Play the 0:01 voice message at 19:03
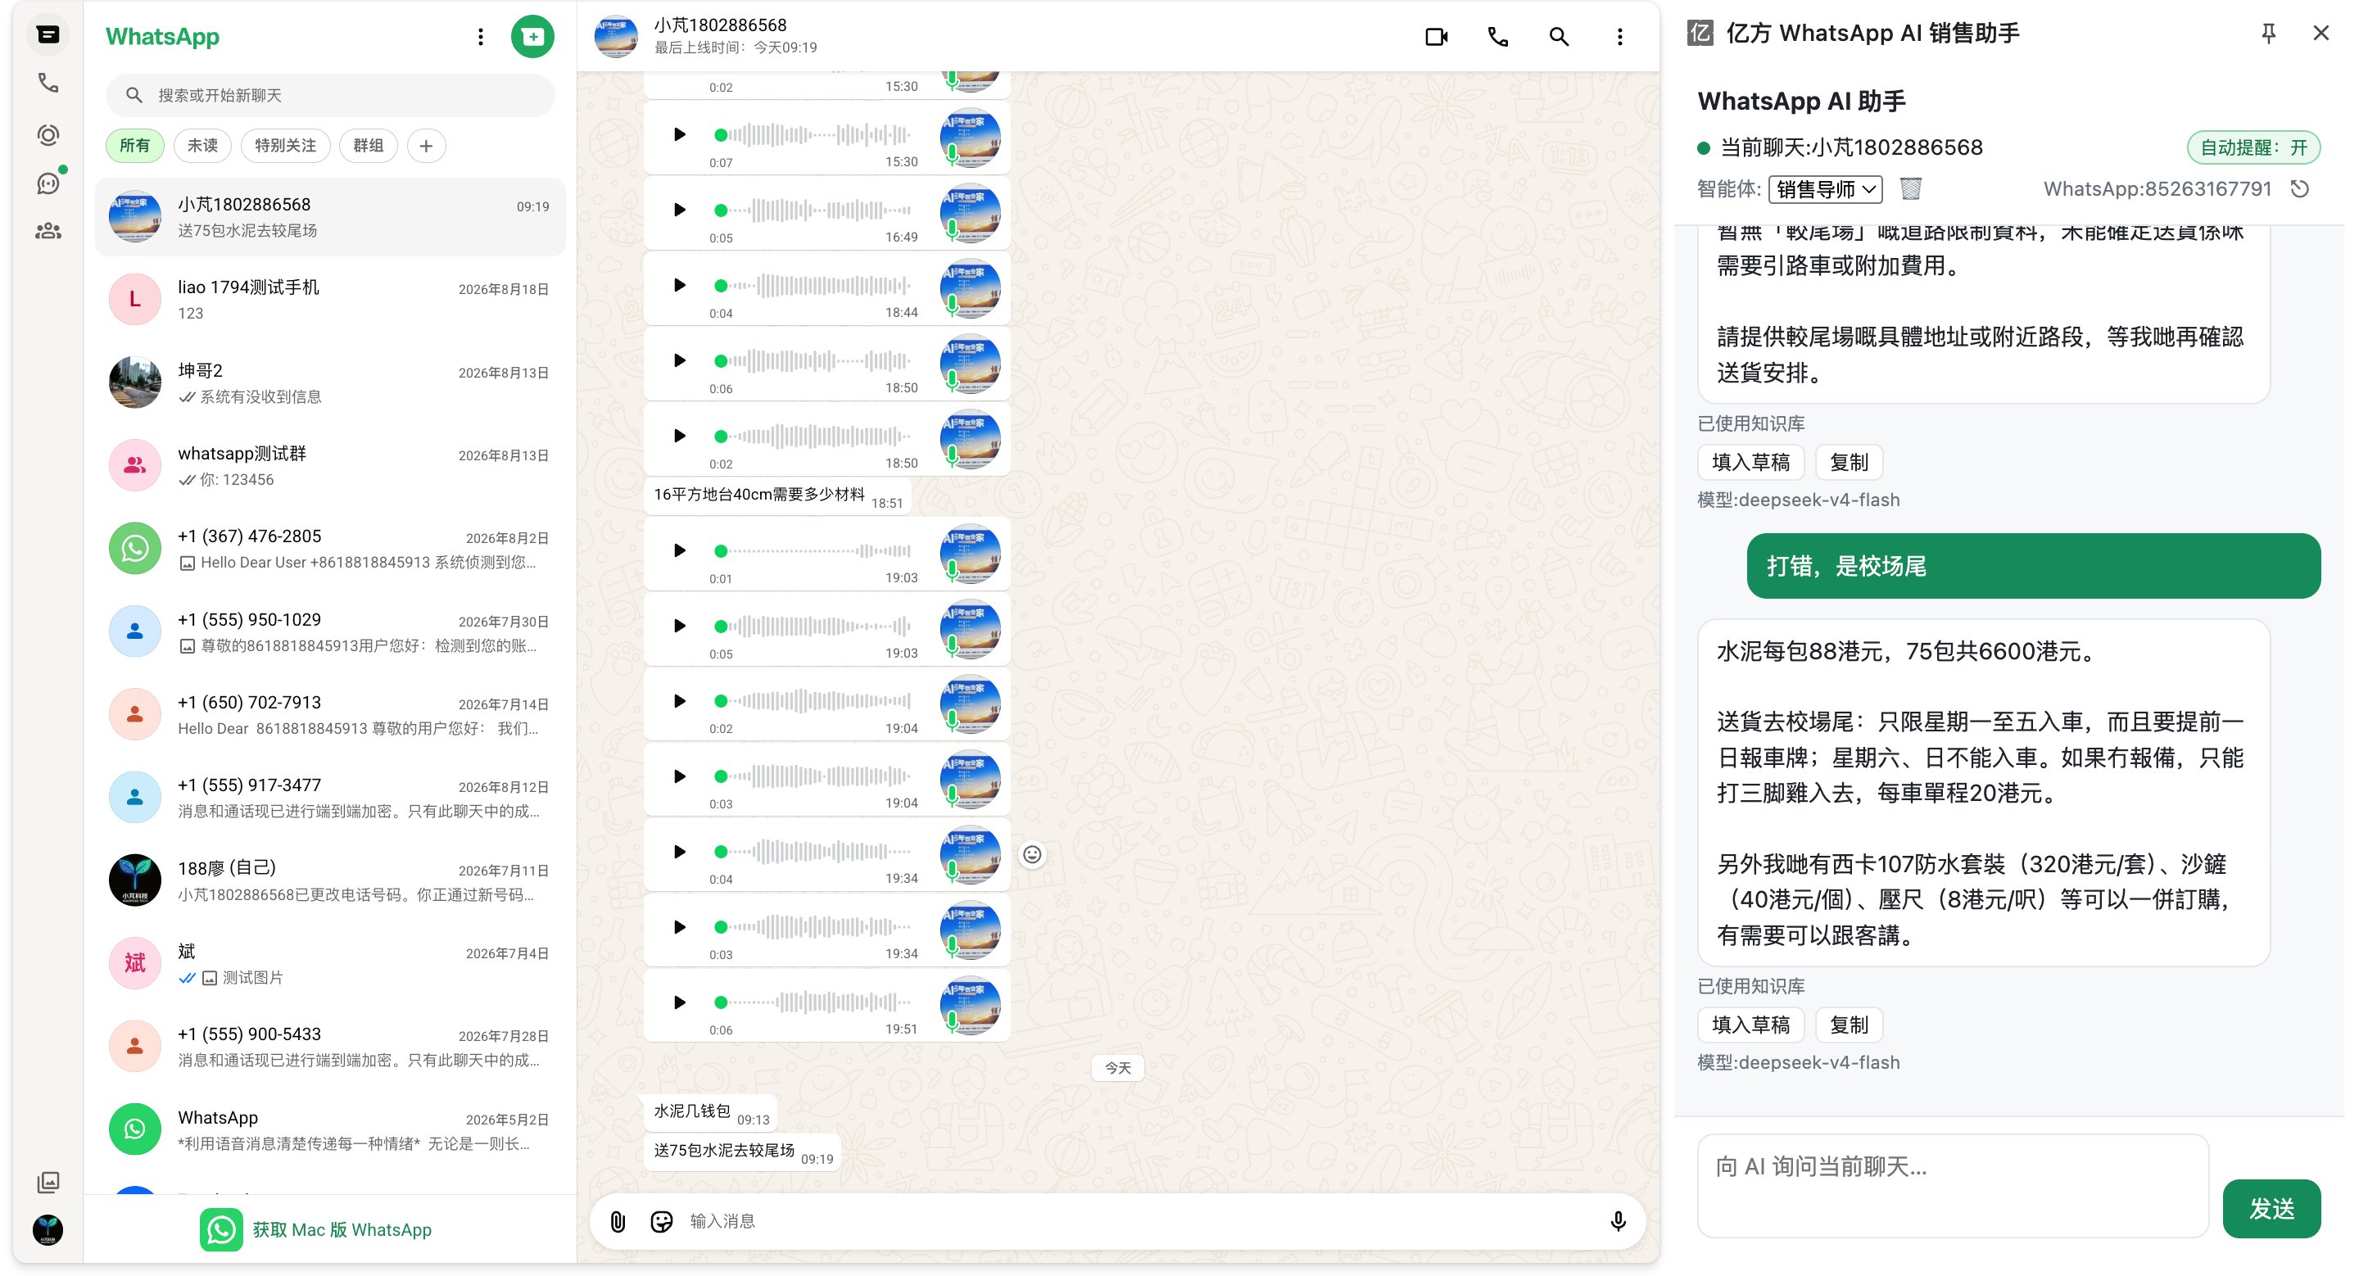The height and width of the screenshot is (1276, 2359). (678, 550)
